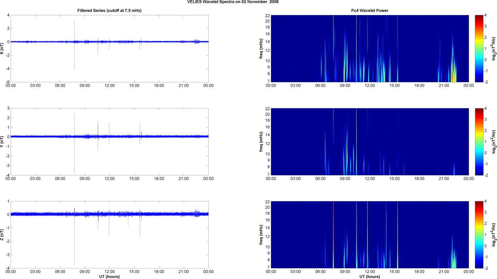This screenshot has height=279, width=497.
Task: Click the Pc4 Wavelet Power heading
Action: 370,10
